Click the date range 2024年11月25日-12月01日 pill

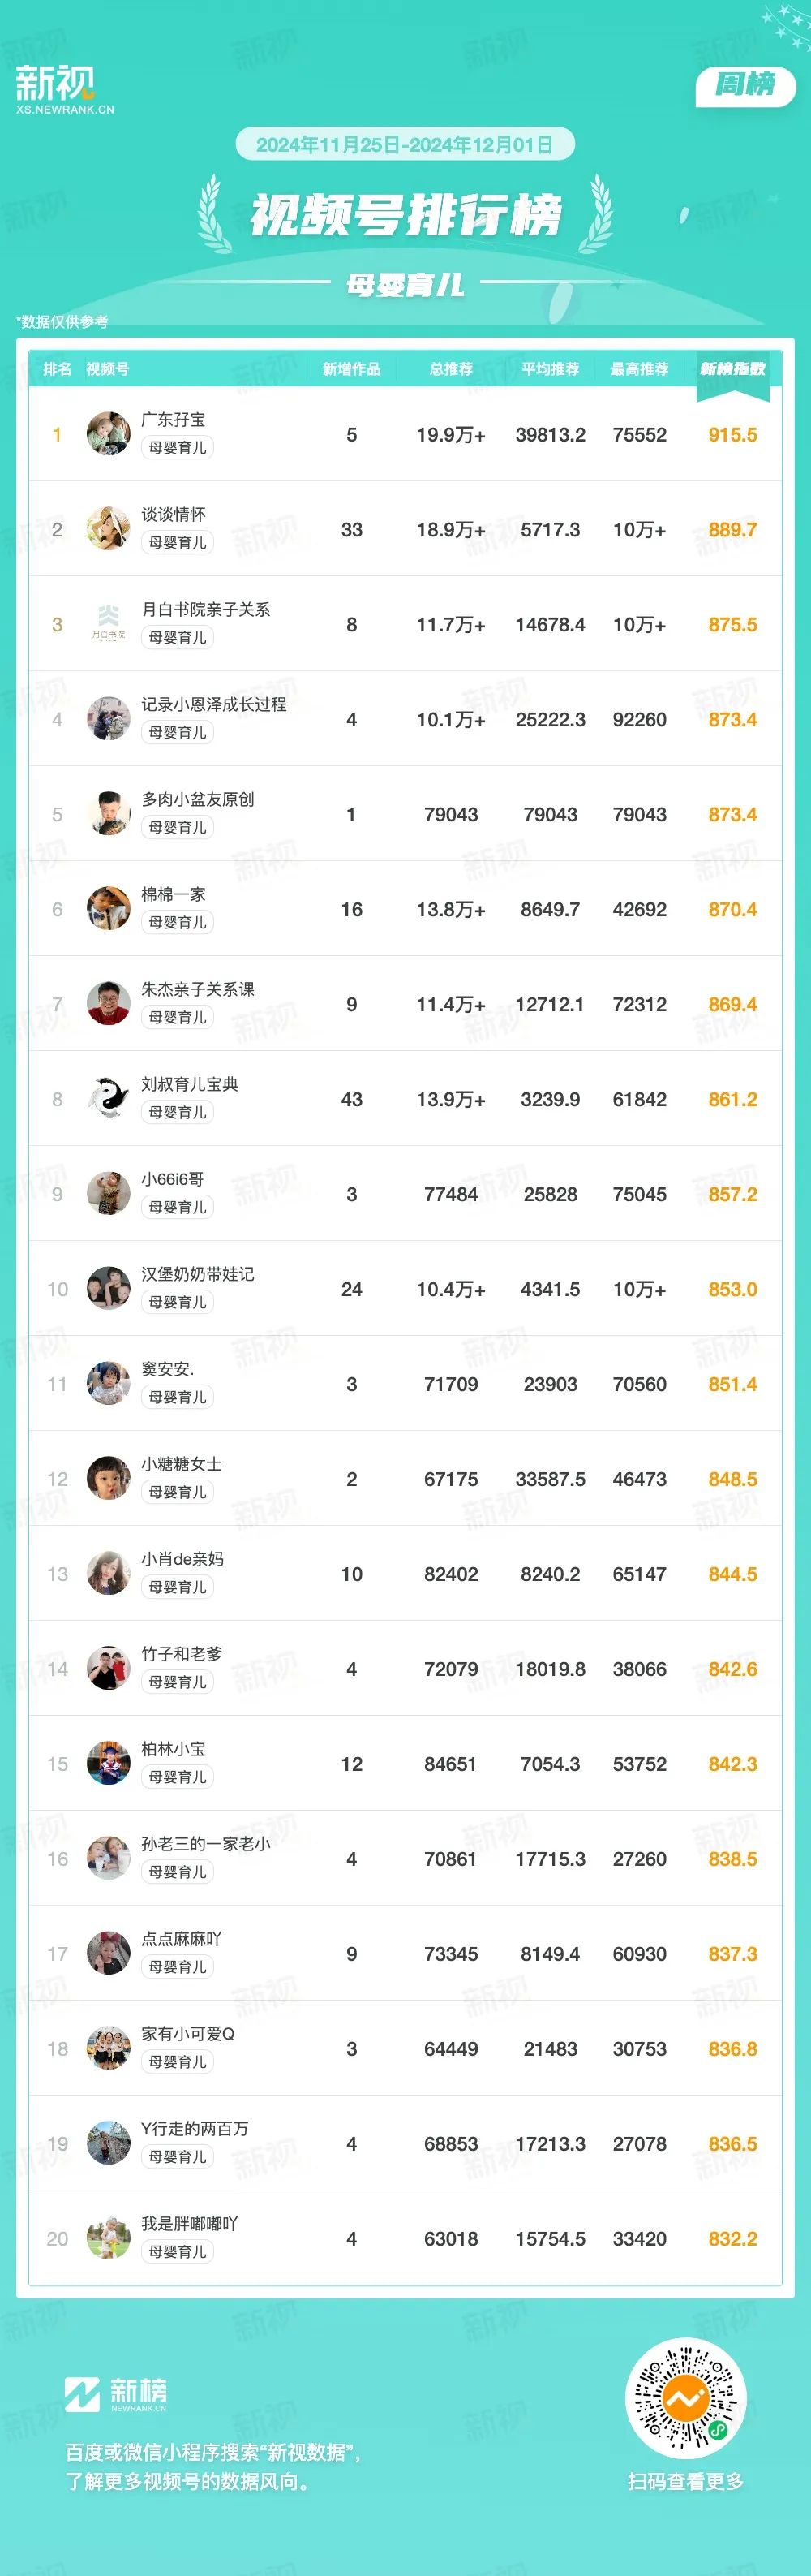(405, 144)
